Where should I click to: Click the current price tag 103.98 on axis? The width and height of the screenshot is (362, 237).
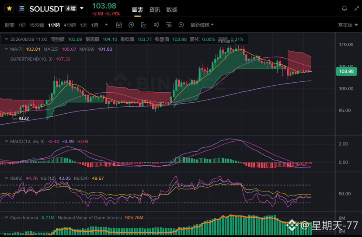tap(346, 71)
